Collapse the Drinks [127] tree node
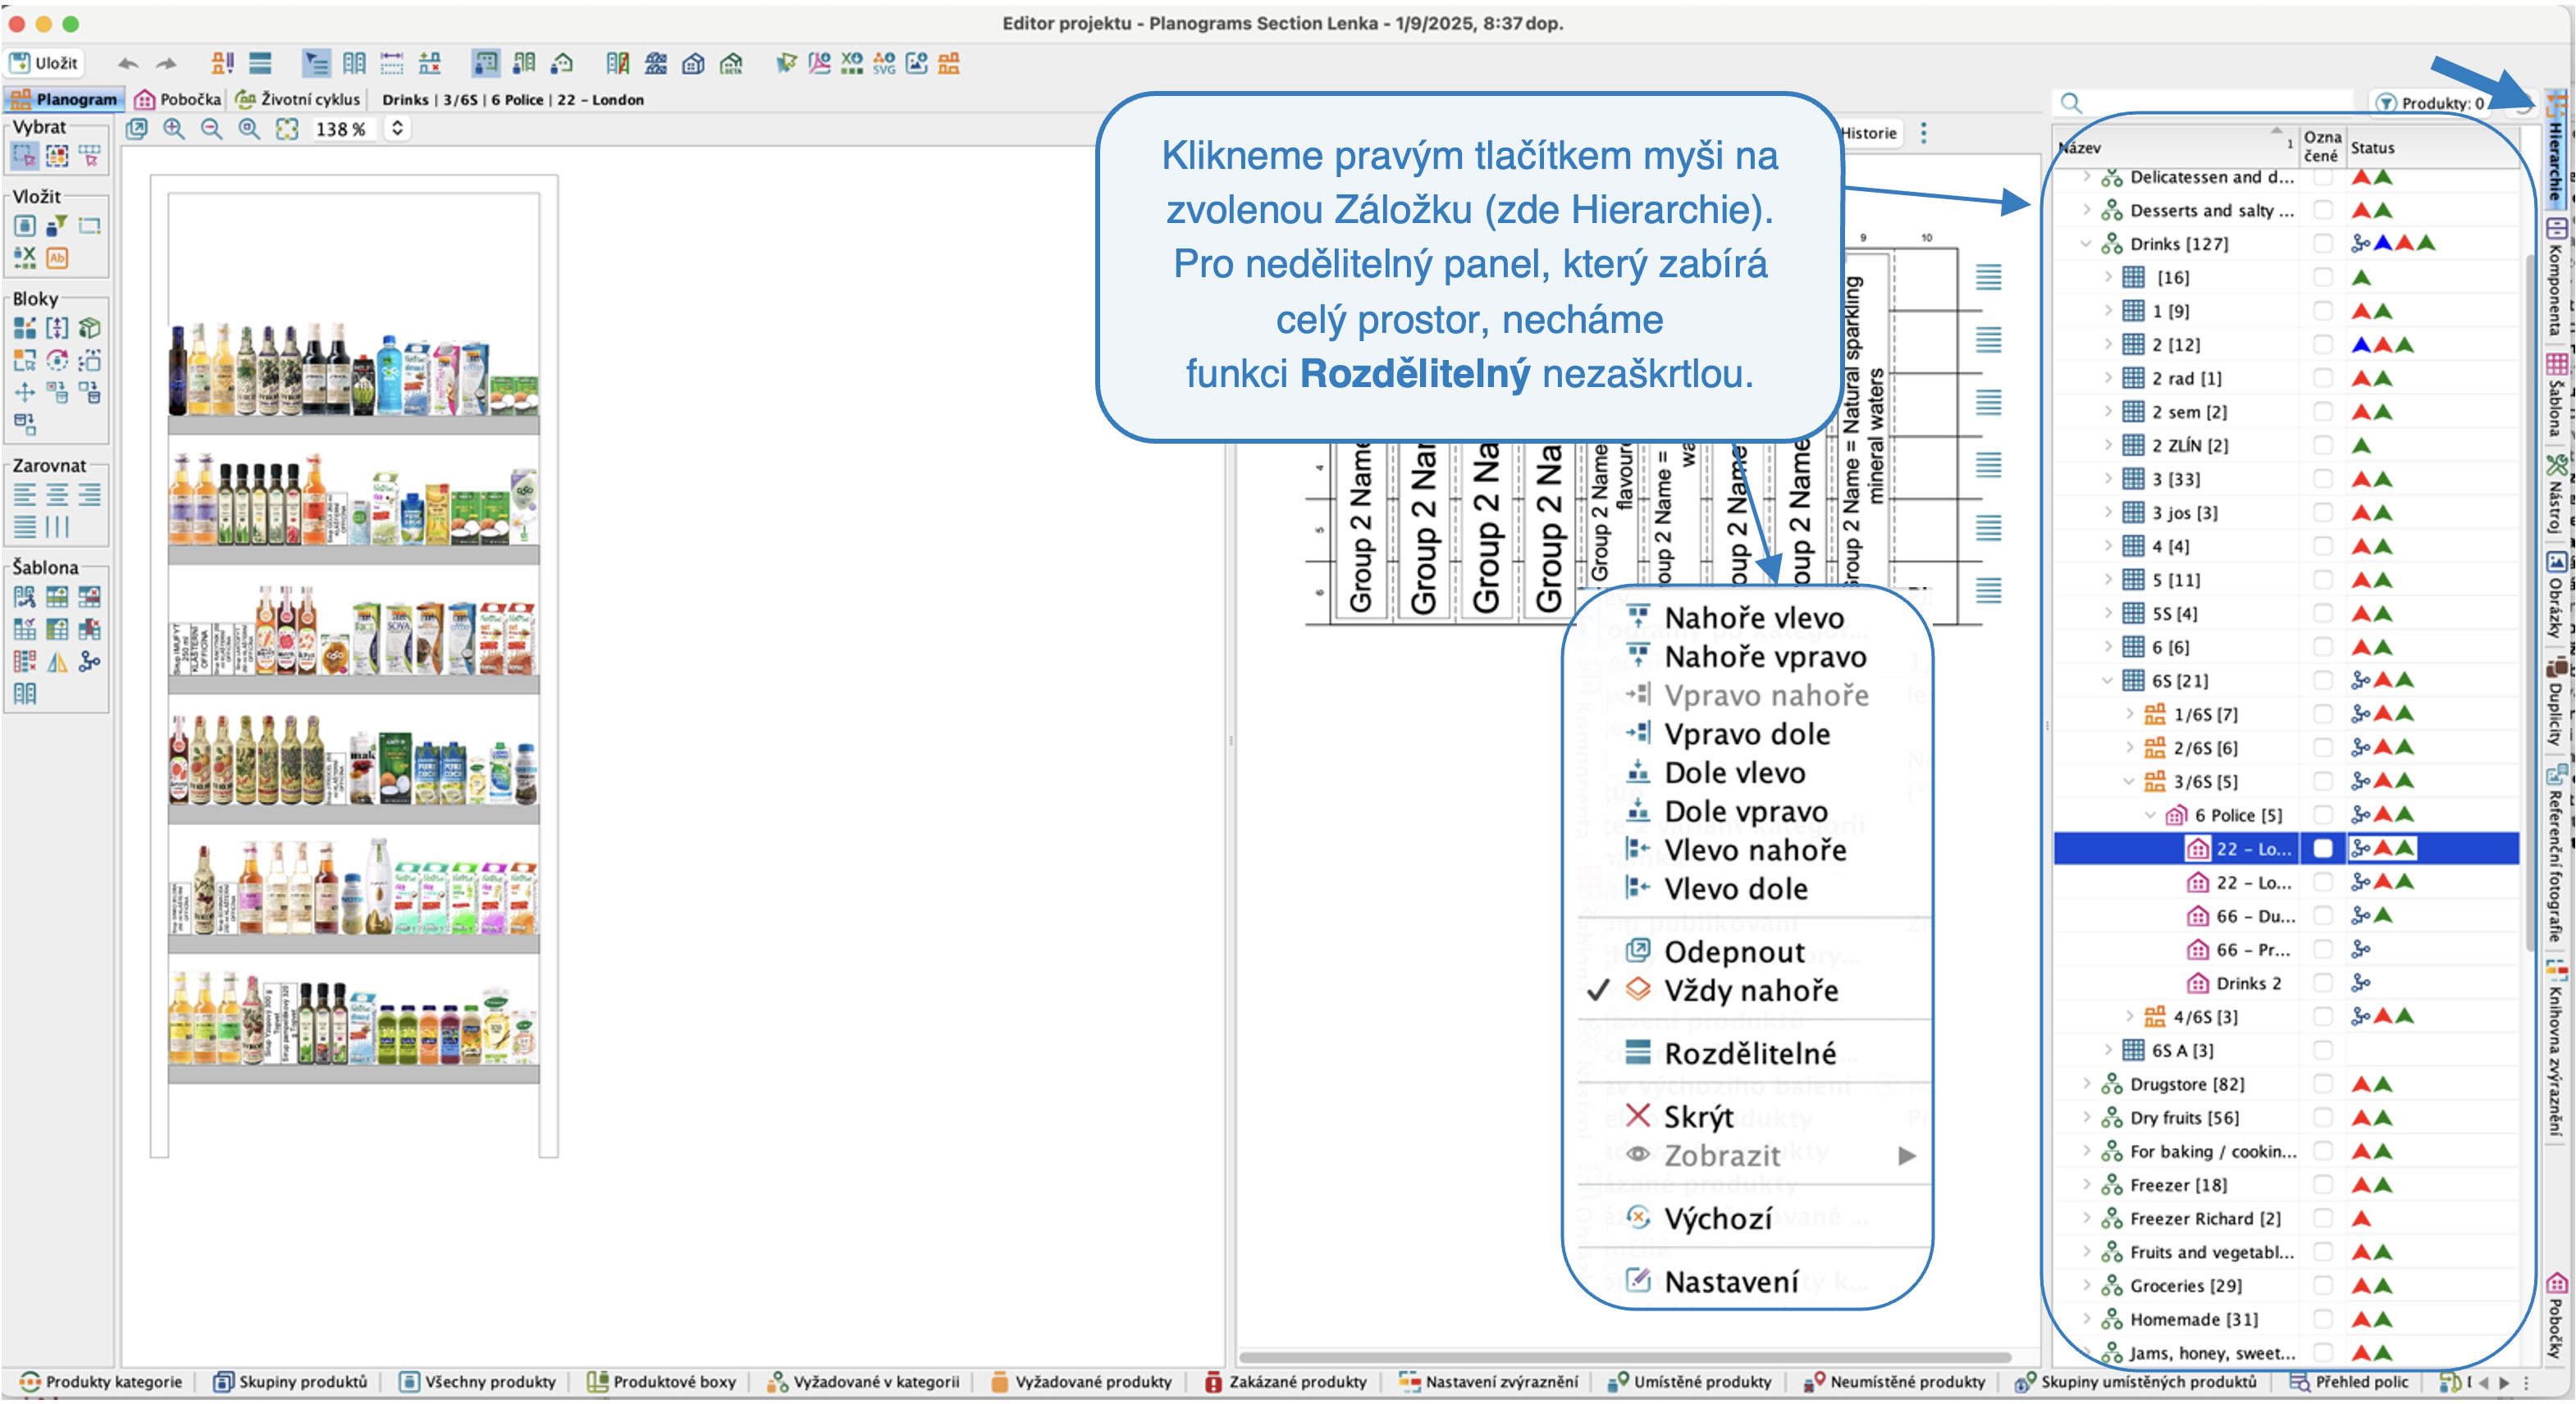Image resolution: width=2576 pixels, height=1404 pixels. pyautogui.click(x=2086, y=244)
